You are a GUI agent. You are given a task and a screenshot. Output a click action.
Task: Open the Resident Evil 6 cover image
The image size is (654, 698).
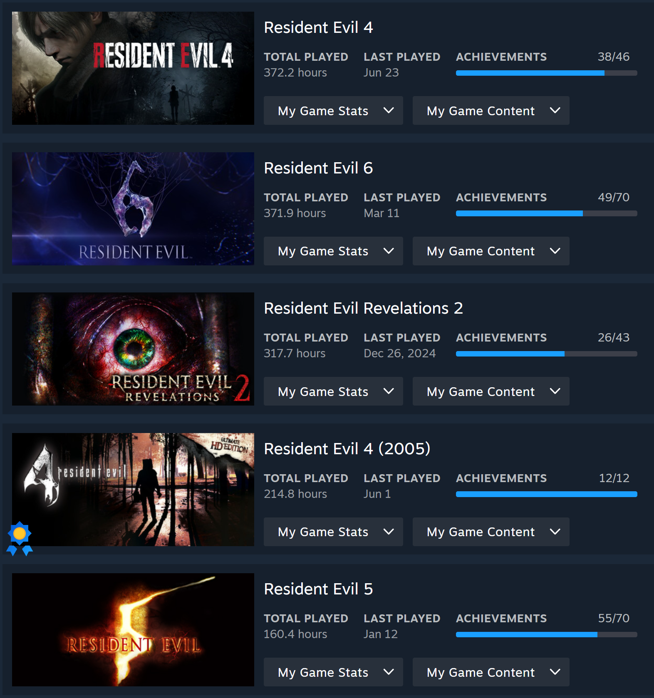coord(133,209)
